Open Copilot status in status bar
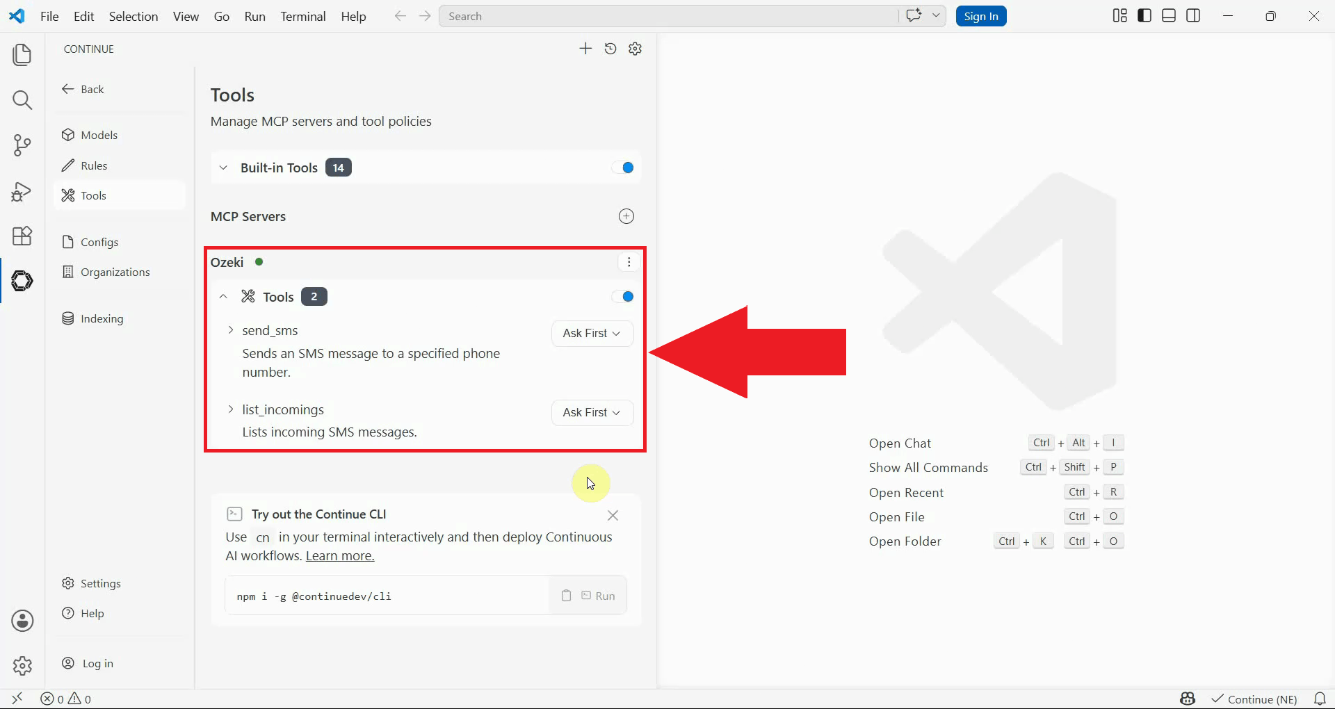Viewport: 1335px width, 709px height. click(1188, 699)
